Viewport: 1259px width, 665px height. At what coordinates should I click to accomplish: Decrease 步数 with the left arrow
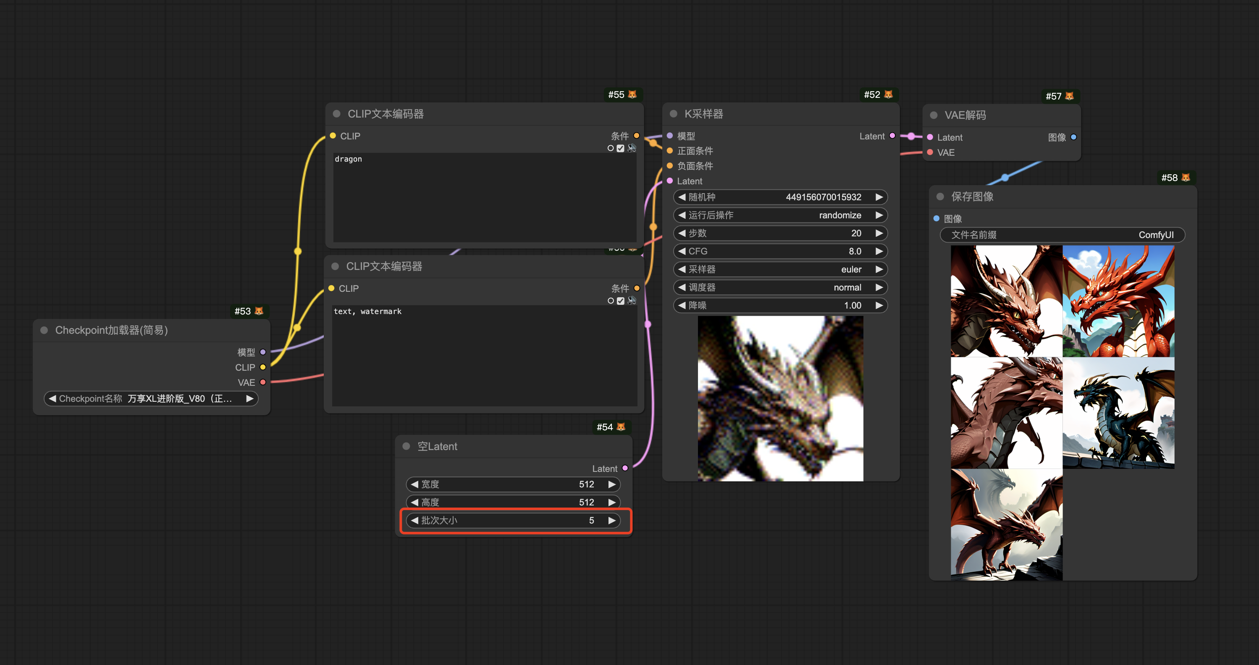coord(682,233)
